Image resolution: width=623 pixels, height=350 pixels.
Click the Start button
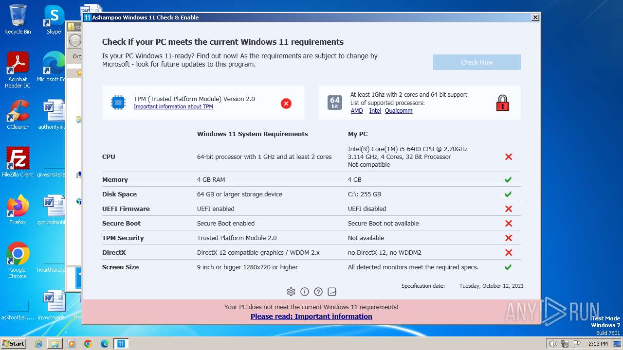(x=14, y=344)
